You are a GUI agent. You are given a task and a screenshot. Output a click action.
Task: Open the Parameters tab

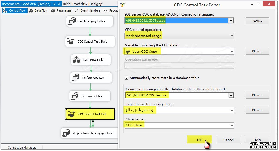pos(61,10)
